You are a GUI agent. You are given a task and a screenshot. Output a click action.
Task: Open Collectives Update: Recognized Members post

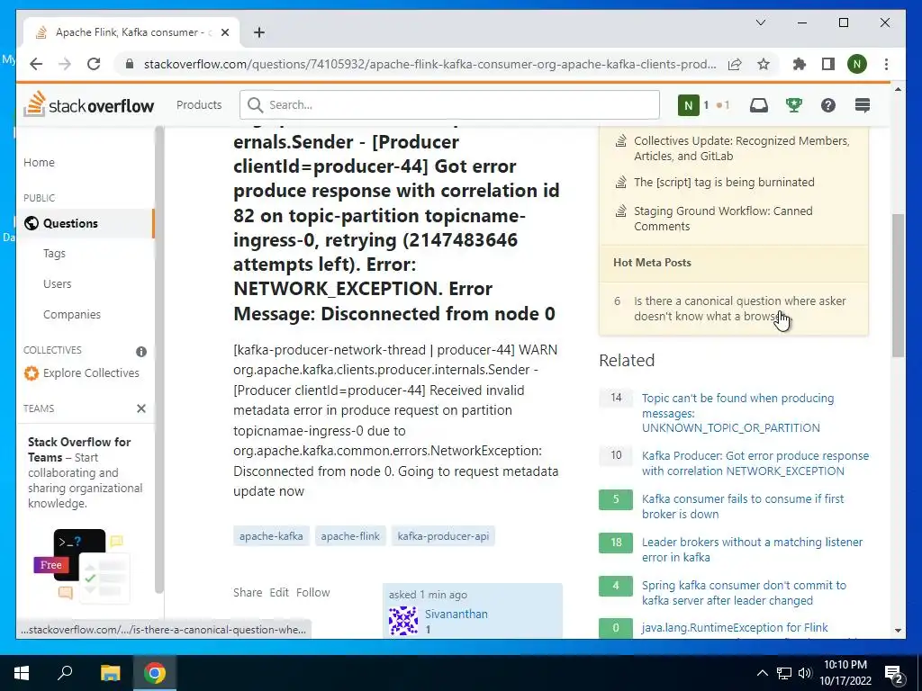click(x=742, y=148)
